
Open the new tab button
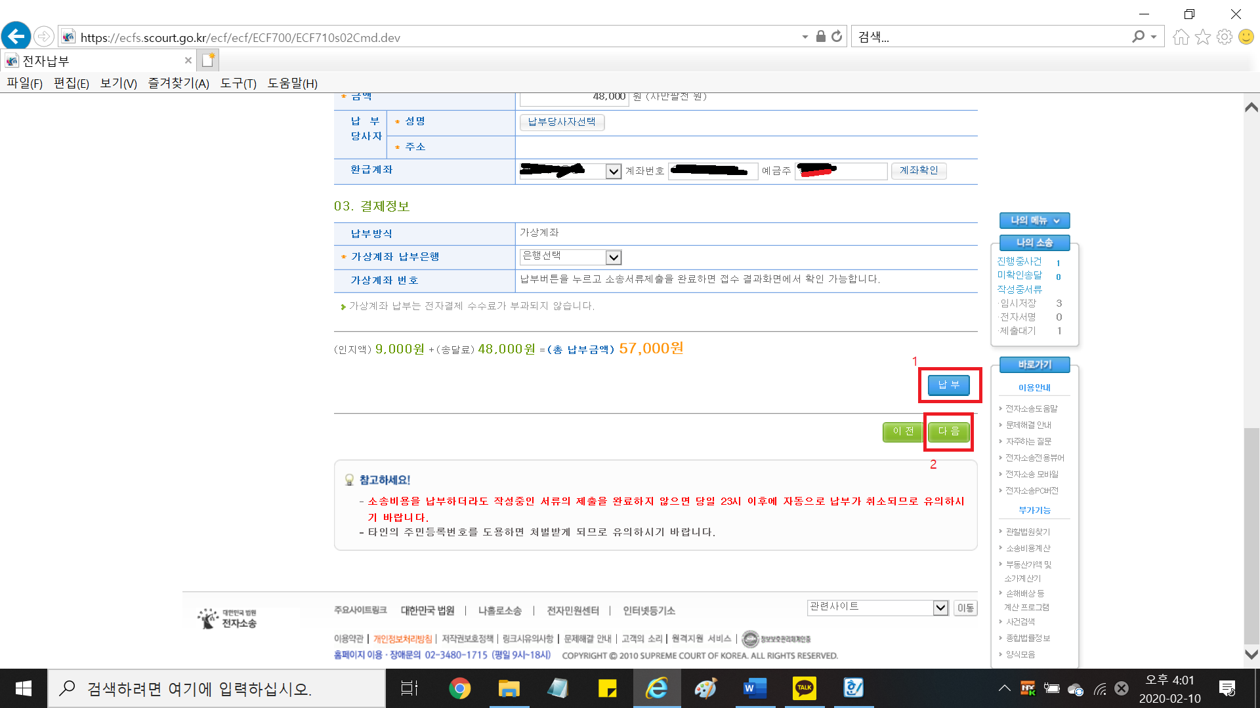point(208,60)
